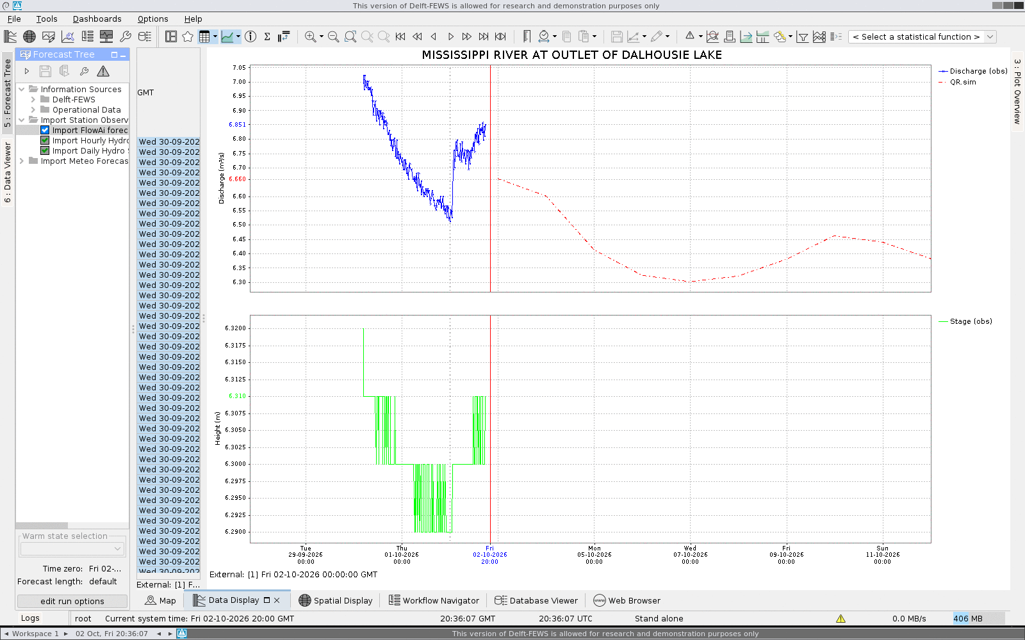Click the status bar warning triangle icon
1025x640 pixels.
click(x=840, y=618)
